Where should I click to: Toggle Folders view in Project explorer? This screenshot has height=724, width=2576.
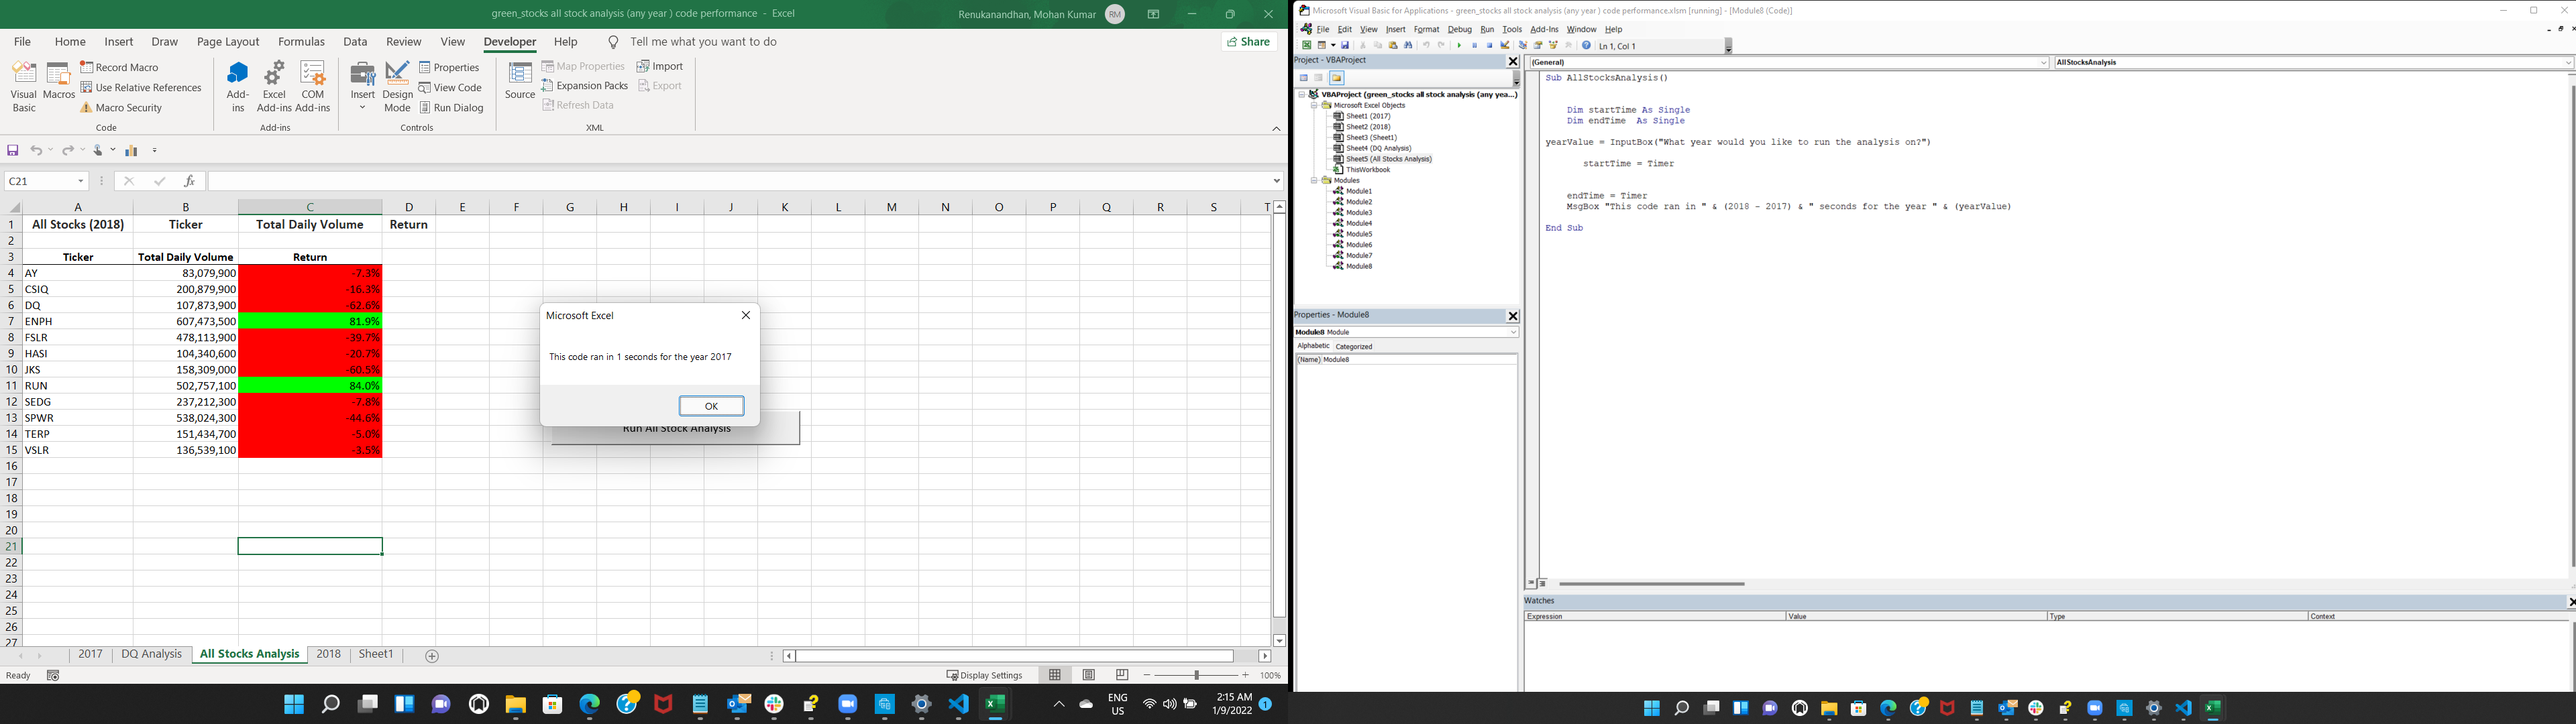tap(1336, 78)
